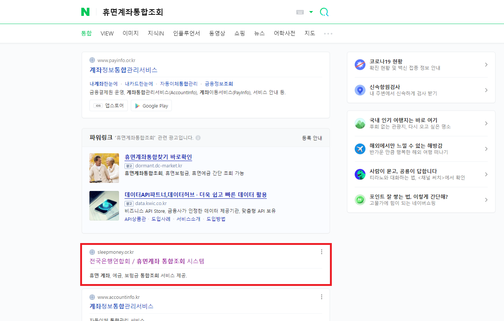This screenshot has width=504, height=321.
Task: Expand the search history dropdown arrow
Action: tap(311, 12)
